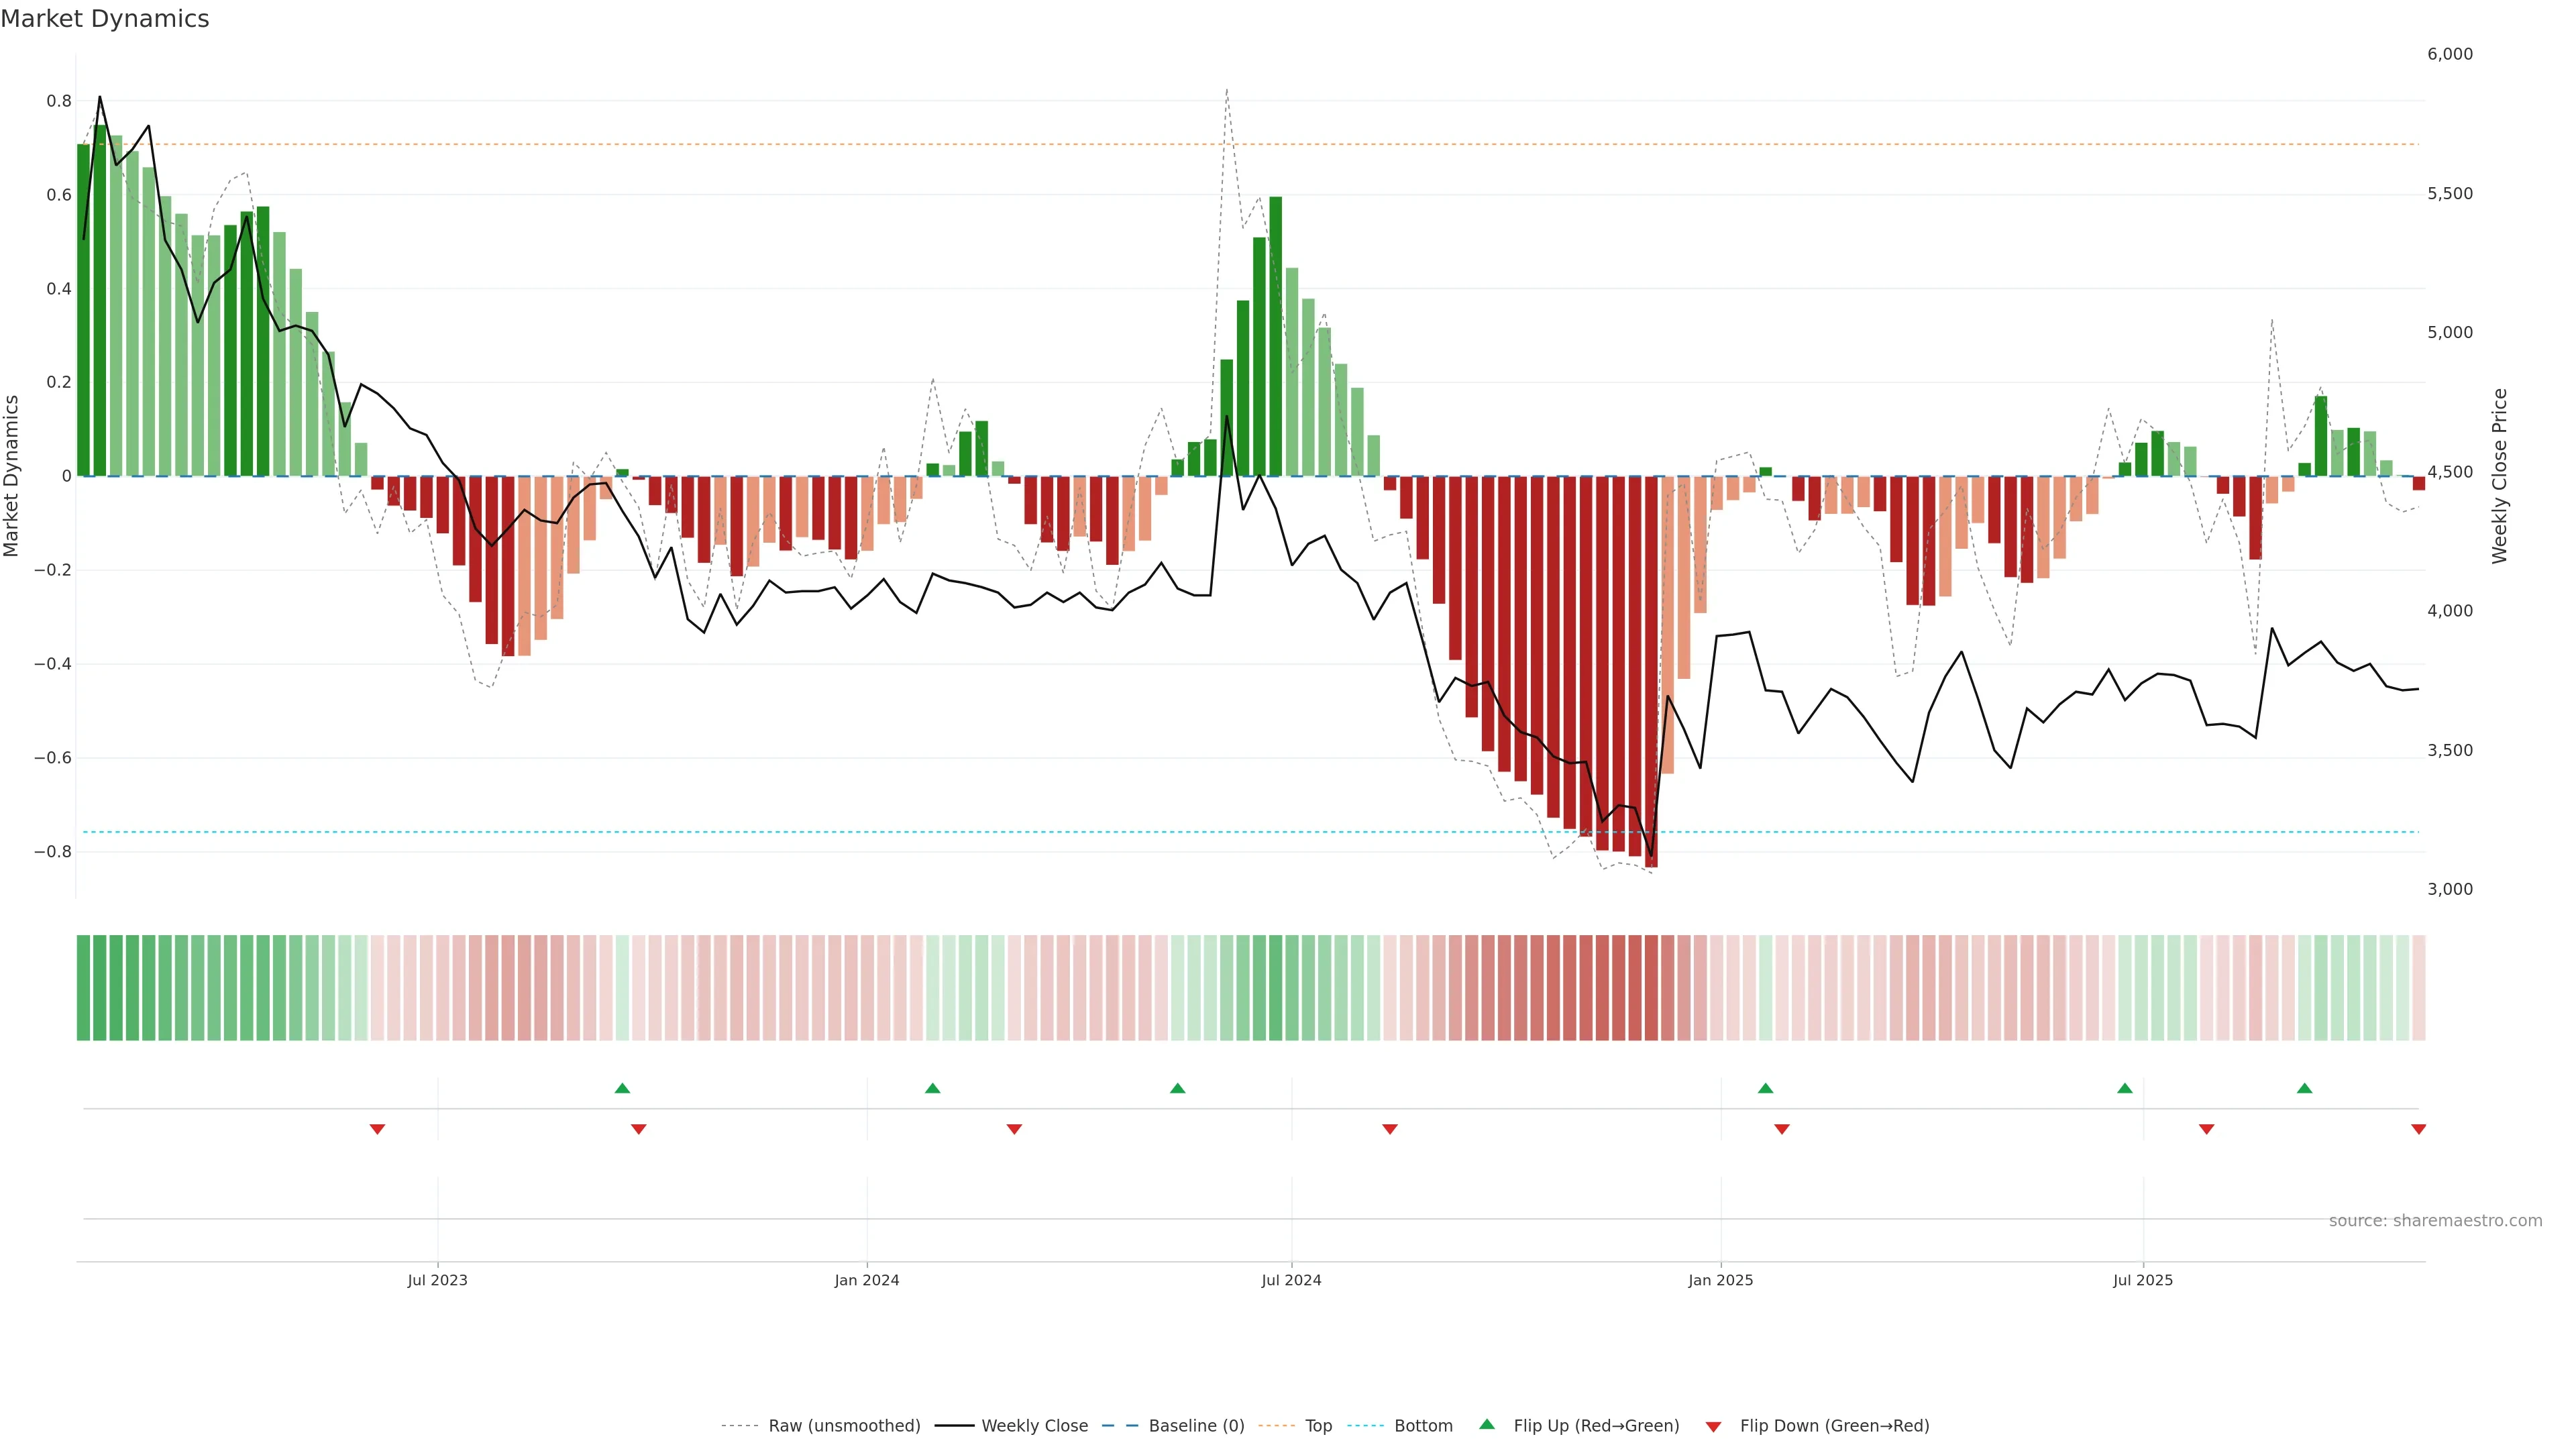
Task: Click the Jan 2025 x-axis label
Action: 1720,1280
